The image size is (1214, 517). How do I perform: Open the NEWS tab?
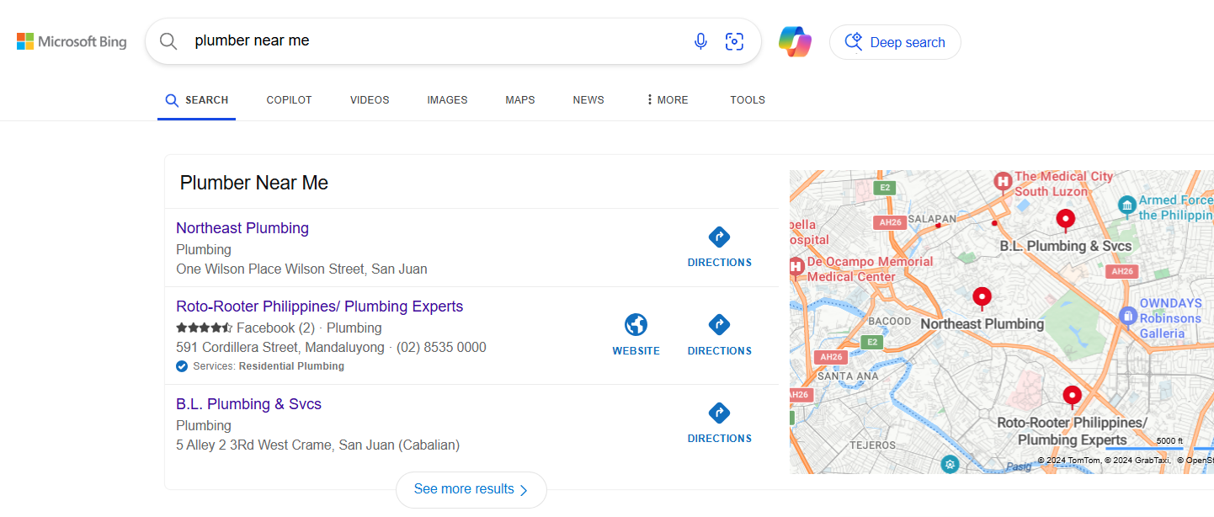tap(588, 100)
